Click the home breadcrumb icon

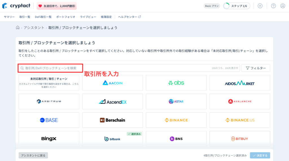[17, 27]
